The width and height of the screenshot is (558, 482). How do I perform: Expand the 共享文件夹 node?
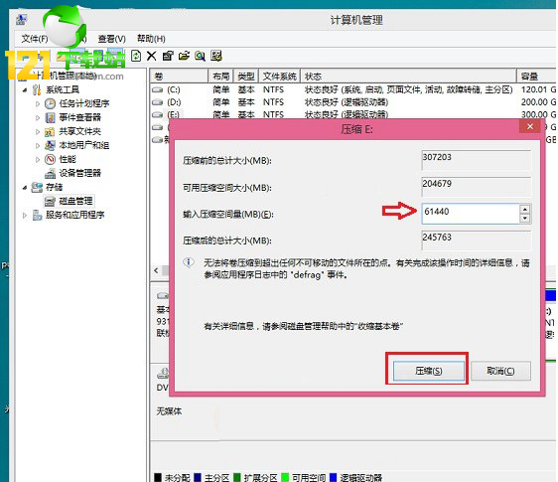[x=38, y=131]
